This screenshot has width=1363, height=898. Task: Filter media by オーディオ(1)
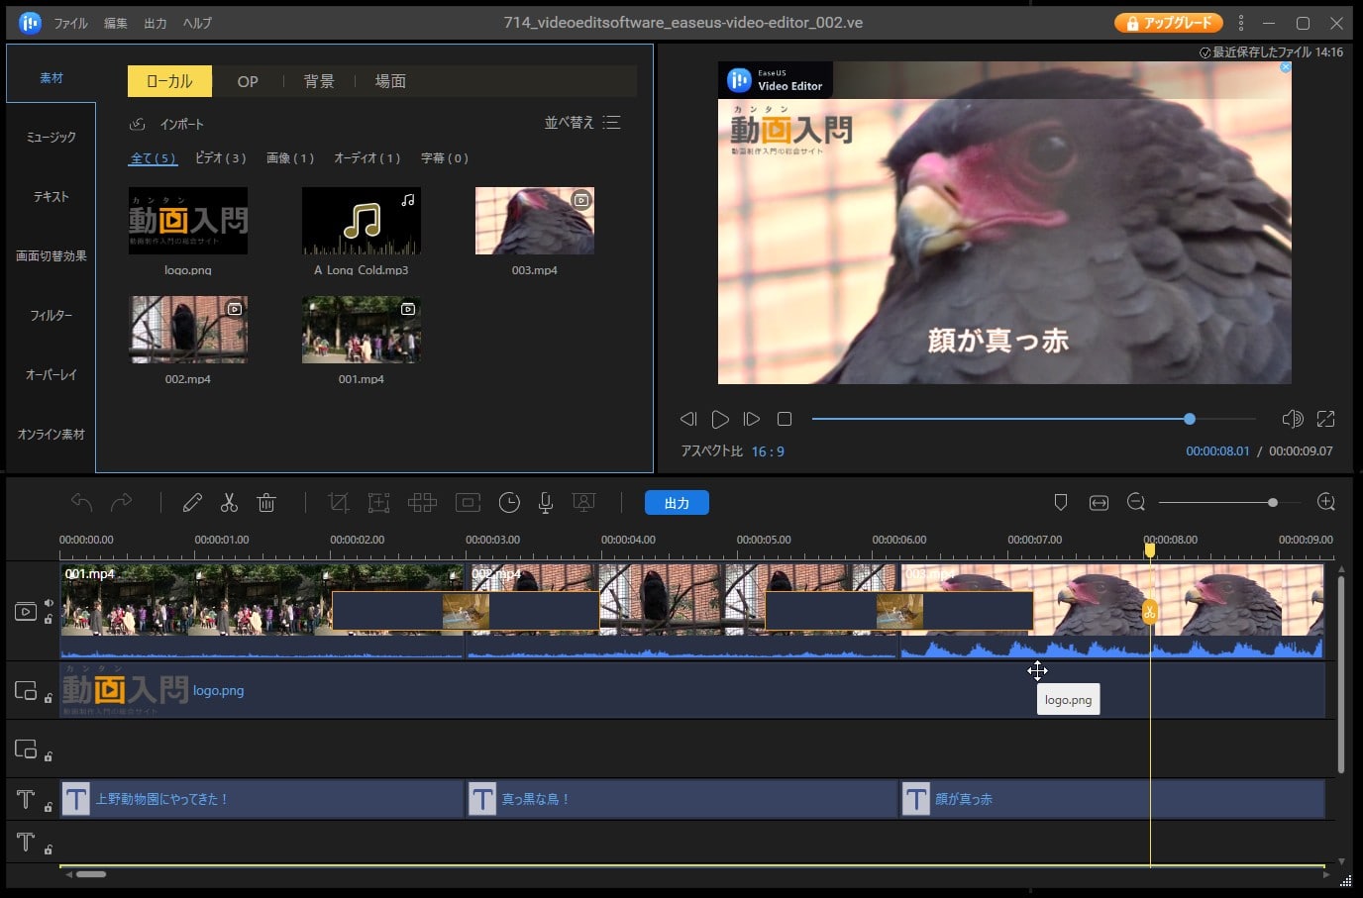pyautogui.click(x=367, y=158)
